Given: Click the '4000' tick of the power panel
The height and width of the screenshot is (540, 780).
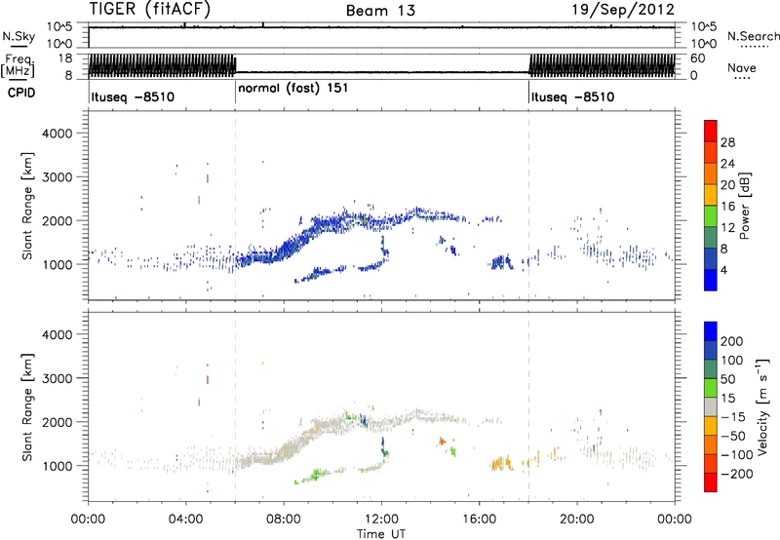Looking at the screenshot, I should 57,134.
